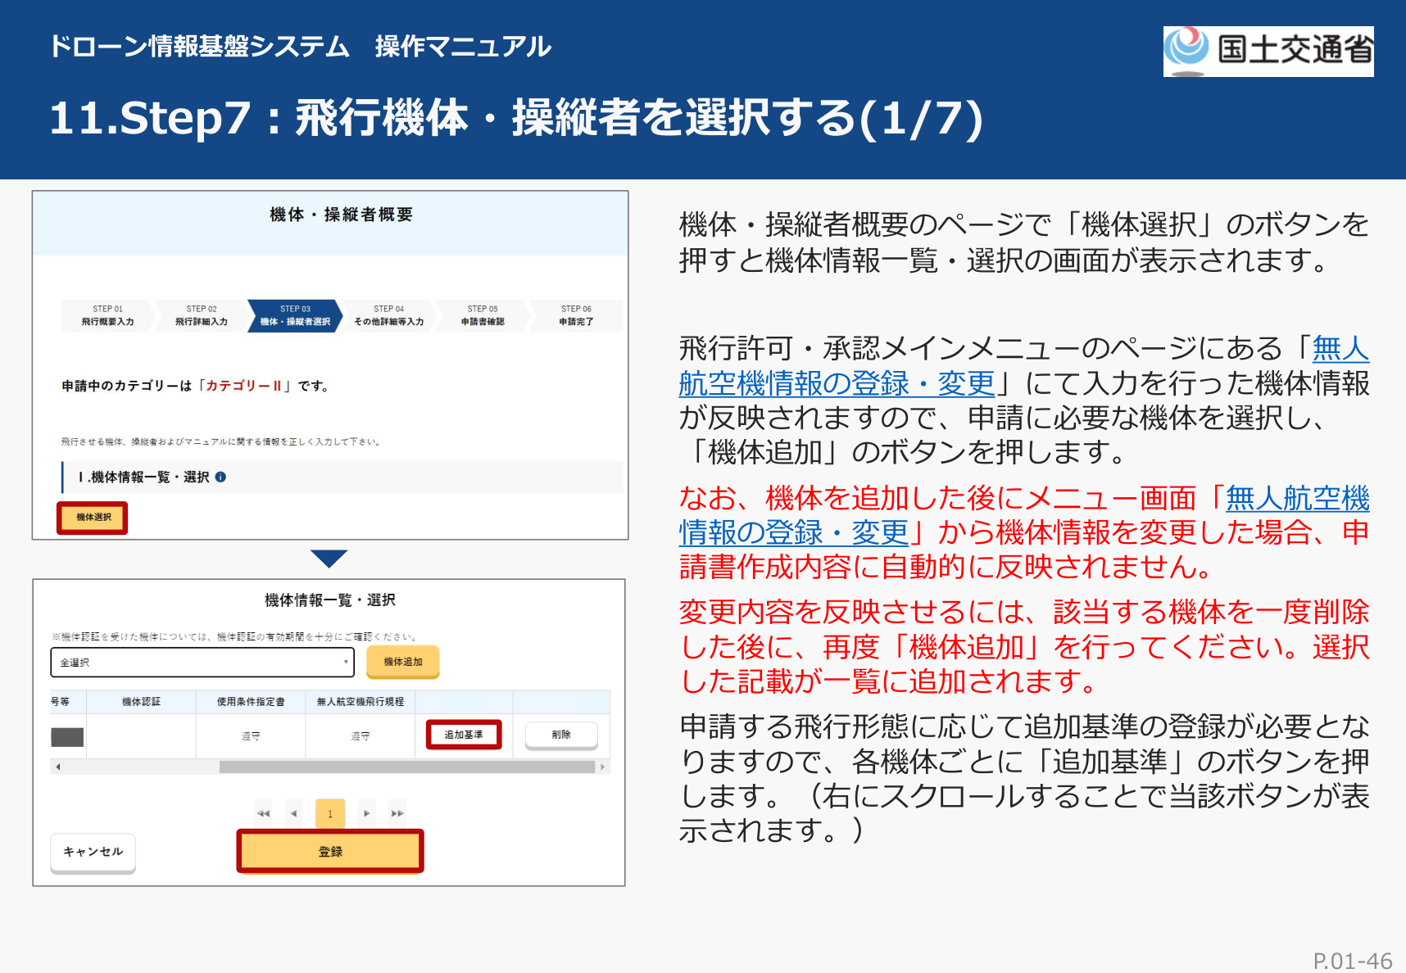
Task: Click the 機体情報一覧・選択 dialog title
Action: (330, 600)
